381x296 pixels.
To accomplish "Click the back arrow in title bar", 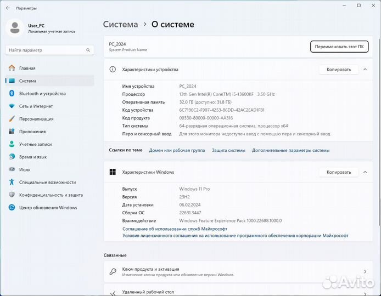I will coord(8,8).
